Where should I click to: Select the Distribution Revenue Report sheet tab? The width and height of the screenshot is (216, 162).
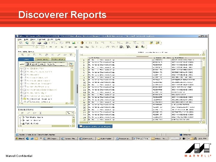[95, 126]
